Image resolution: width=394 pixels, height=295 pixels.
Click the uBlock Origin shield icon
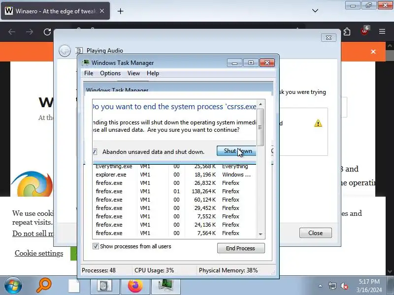point(364,31)
